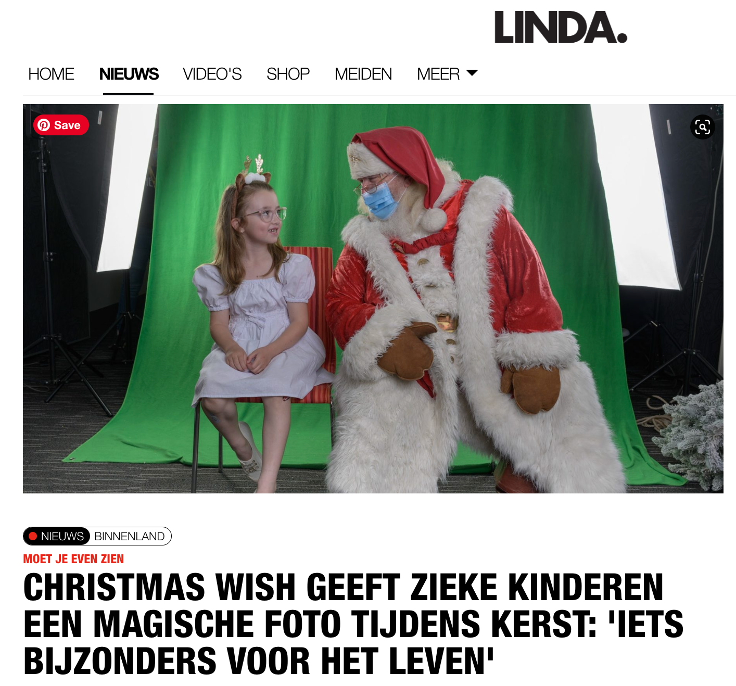Go to the HOME menu item
Image resolution: width=736 pixels, height=686 pixels.
[51, 74]
